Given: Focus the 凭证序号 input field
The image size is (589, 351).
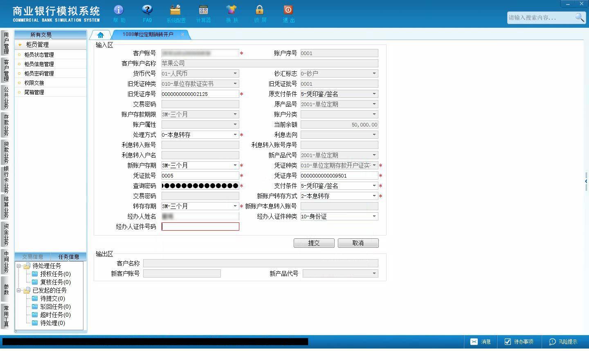Looking at the screenshot, I should click(x=339, y=175).
